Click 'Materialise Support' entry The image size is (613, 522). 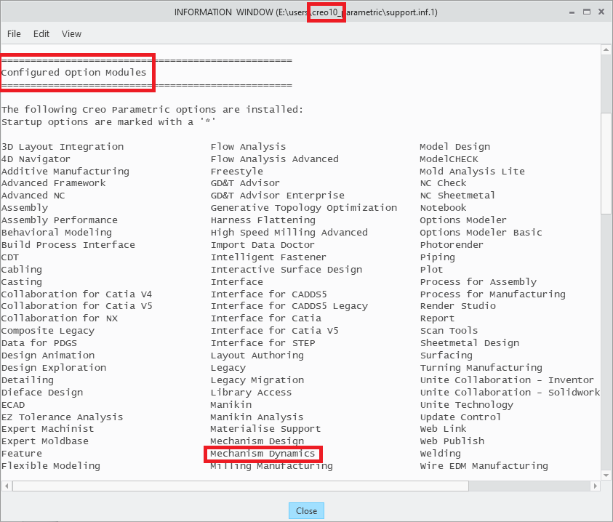coord(265,429)
